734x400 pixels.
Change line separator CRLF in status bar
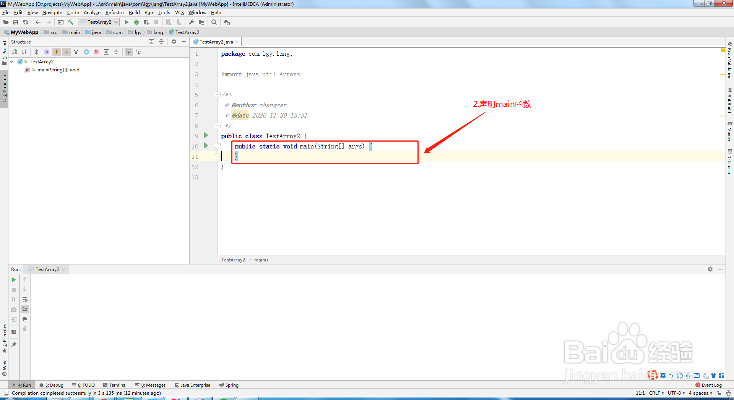[656, 393]
